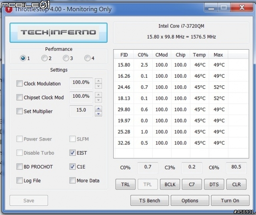Screen dimensions: 256x215
Task: Enable the Clock Modulation checkbox
Action: 20,84
